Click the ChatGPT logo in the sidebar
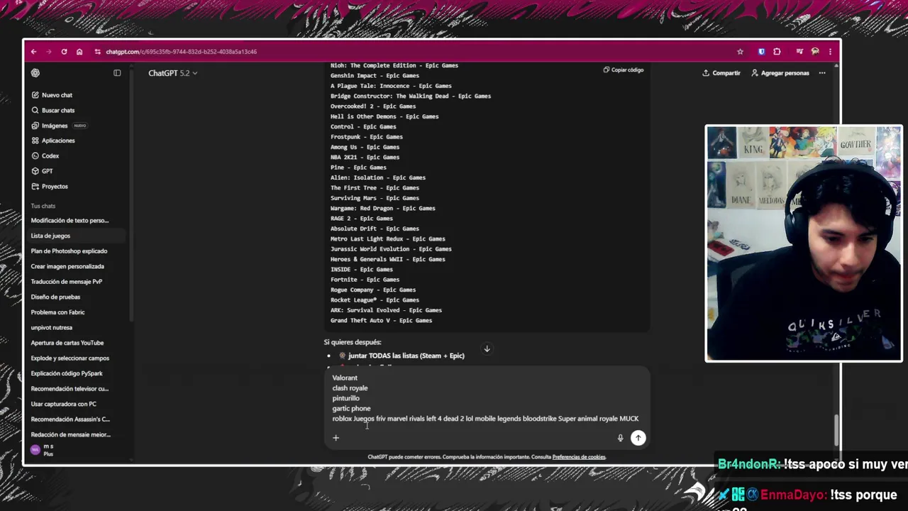Screen dimensions: 908x511 coord(35,73)
